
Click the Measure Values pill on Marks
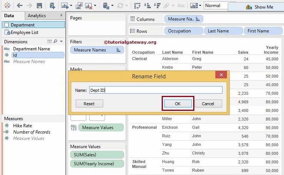pos(101,127)
